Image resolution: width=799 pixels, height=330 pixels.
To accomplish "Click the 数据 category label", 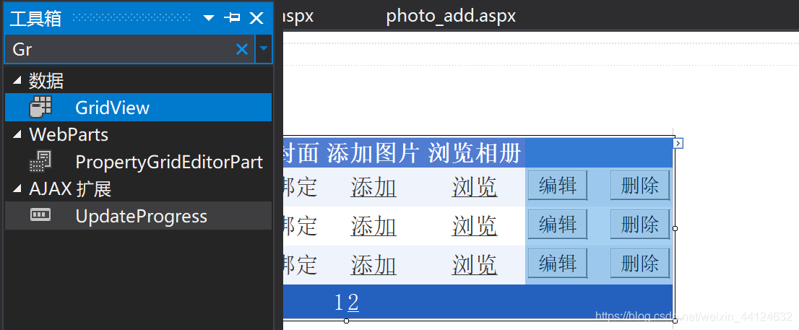I will (46, 80).
